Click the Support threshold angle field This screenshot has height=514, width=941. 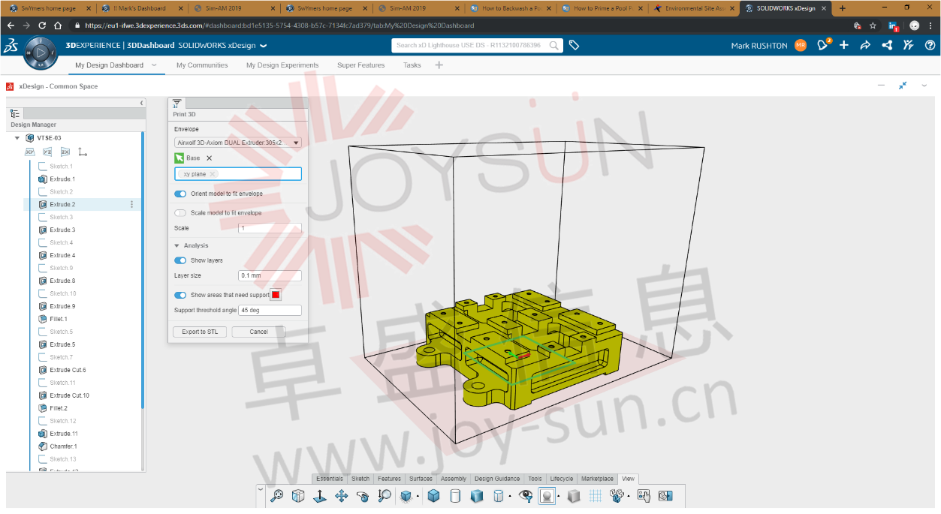270,310
